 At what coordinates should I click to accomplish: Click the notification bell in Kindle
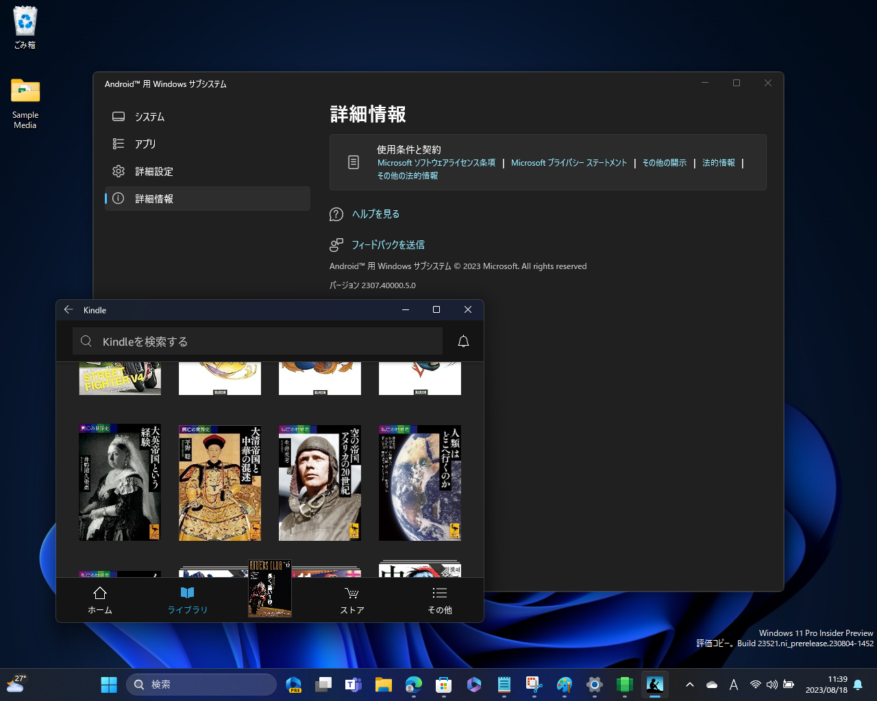463,340
